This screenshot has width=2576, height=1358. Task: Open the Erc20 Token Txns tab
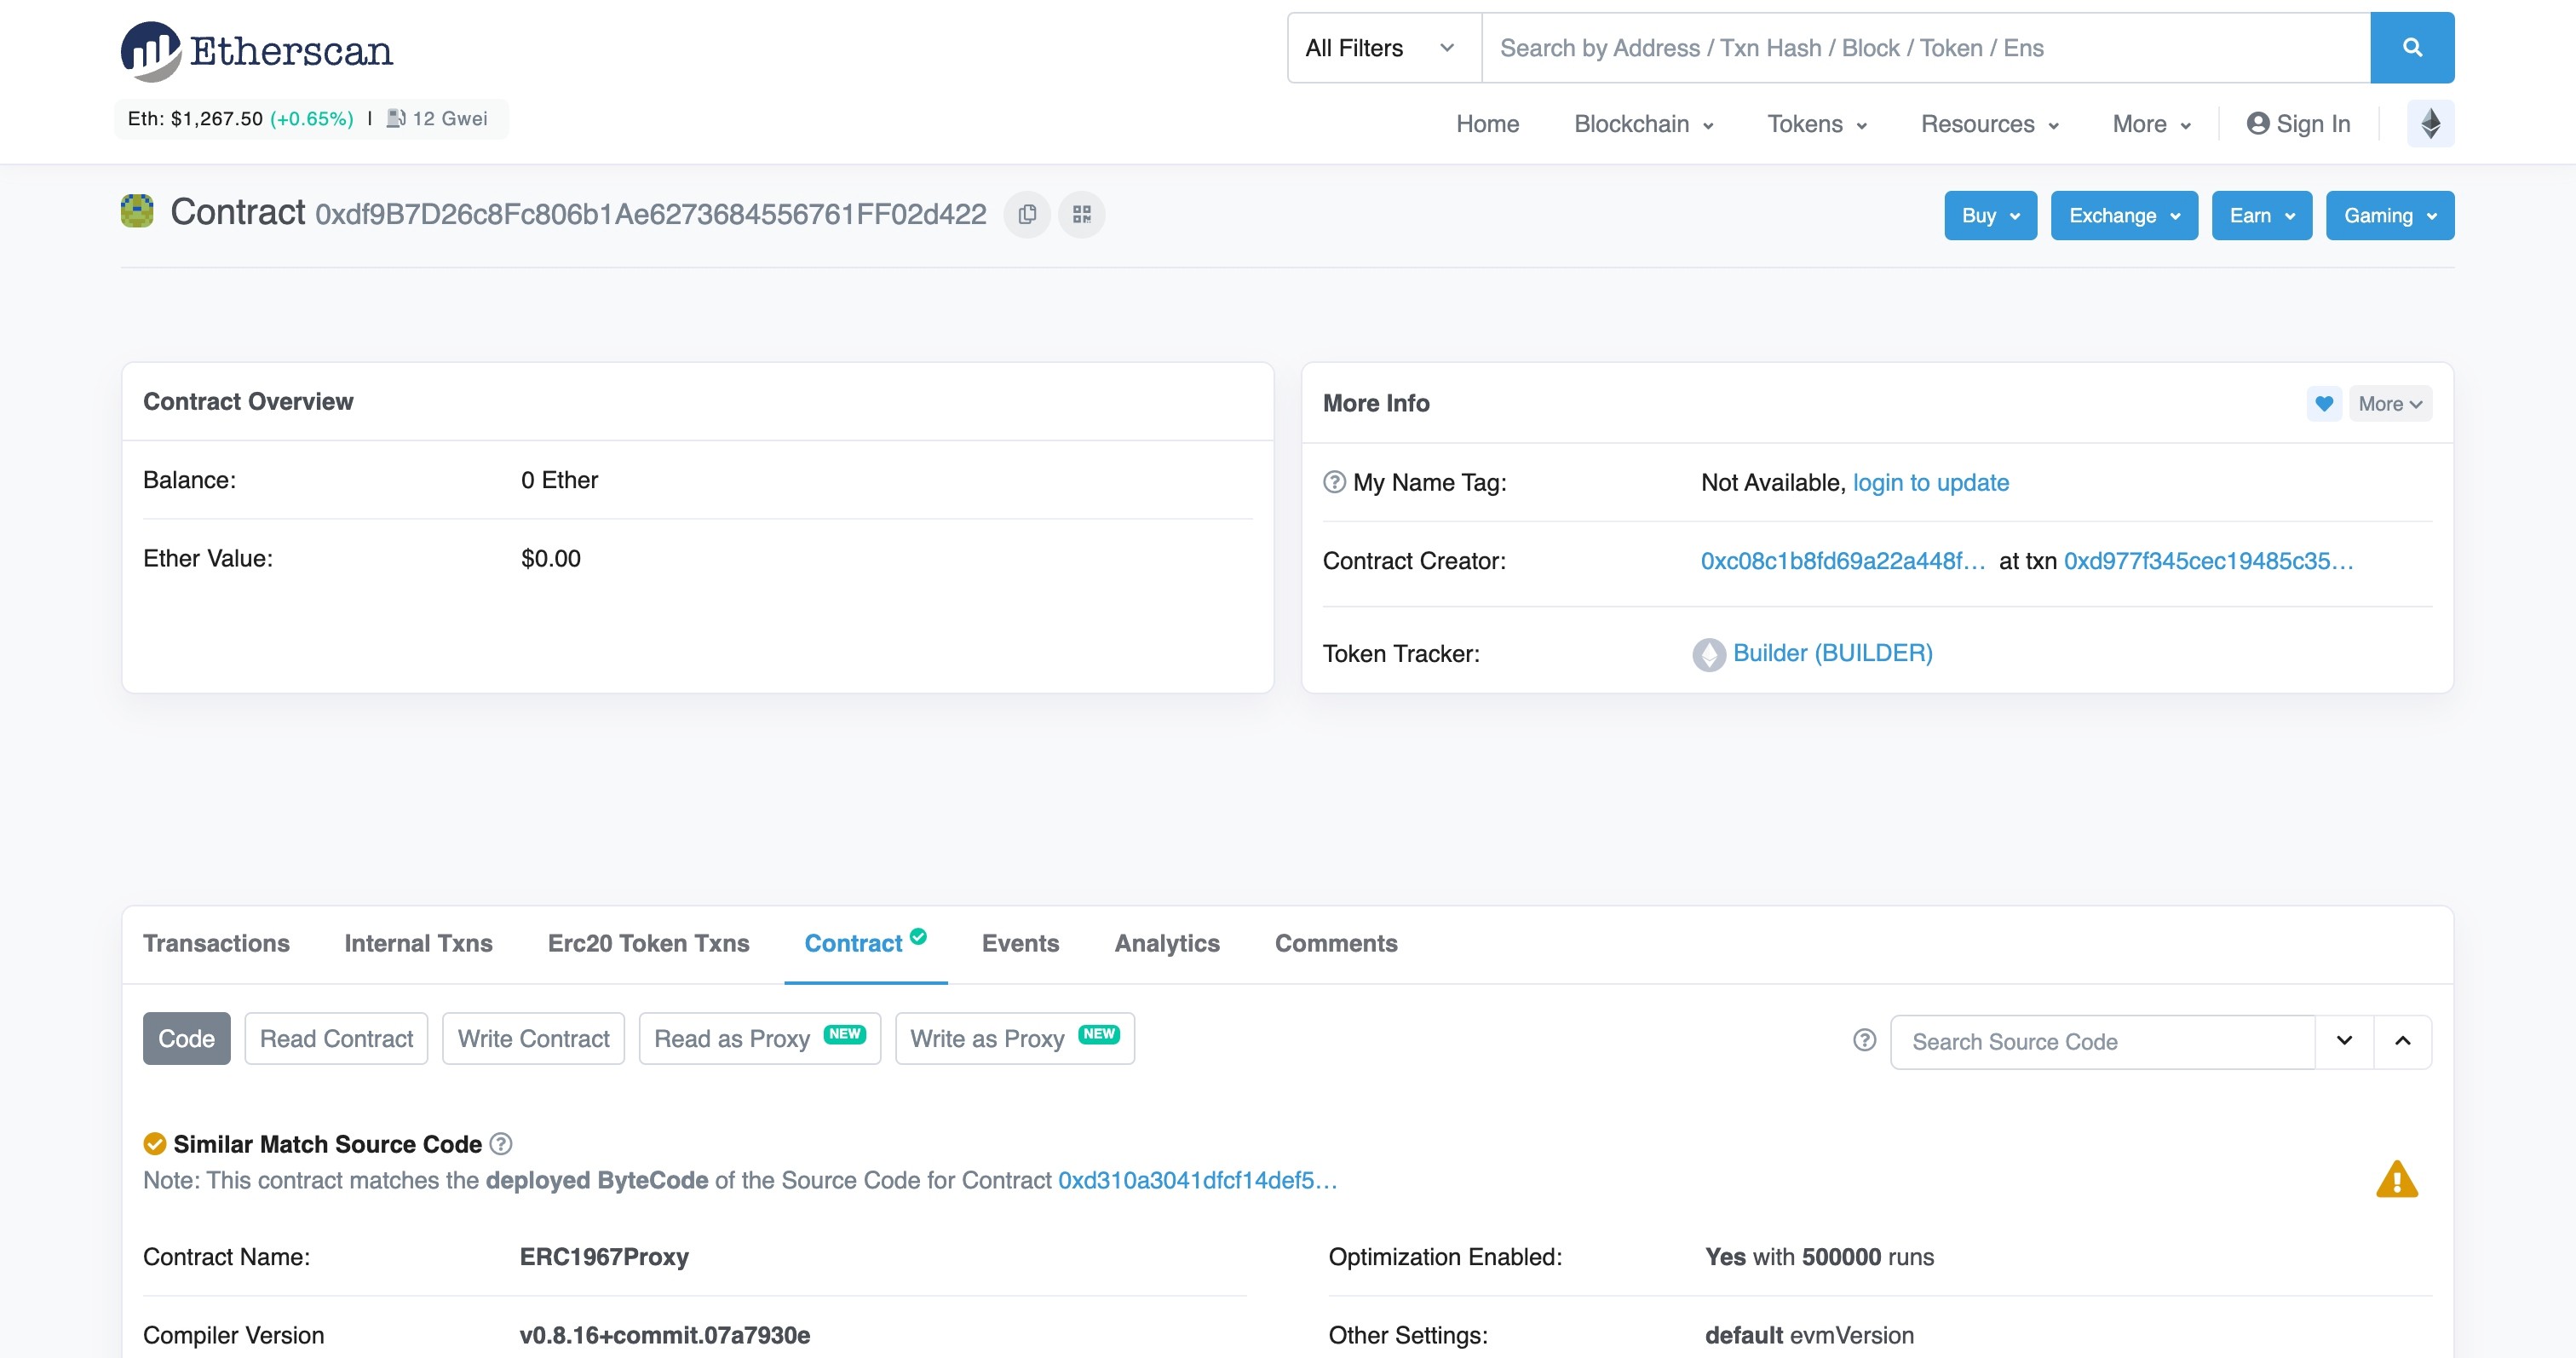click(x=648, y=943)
